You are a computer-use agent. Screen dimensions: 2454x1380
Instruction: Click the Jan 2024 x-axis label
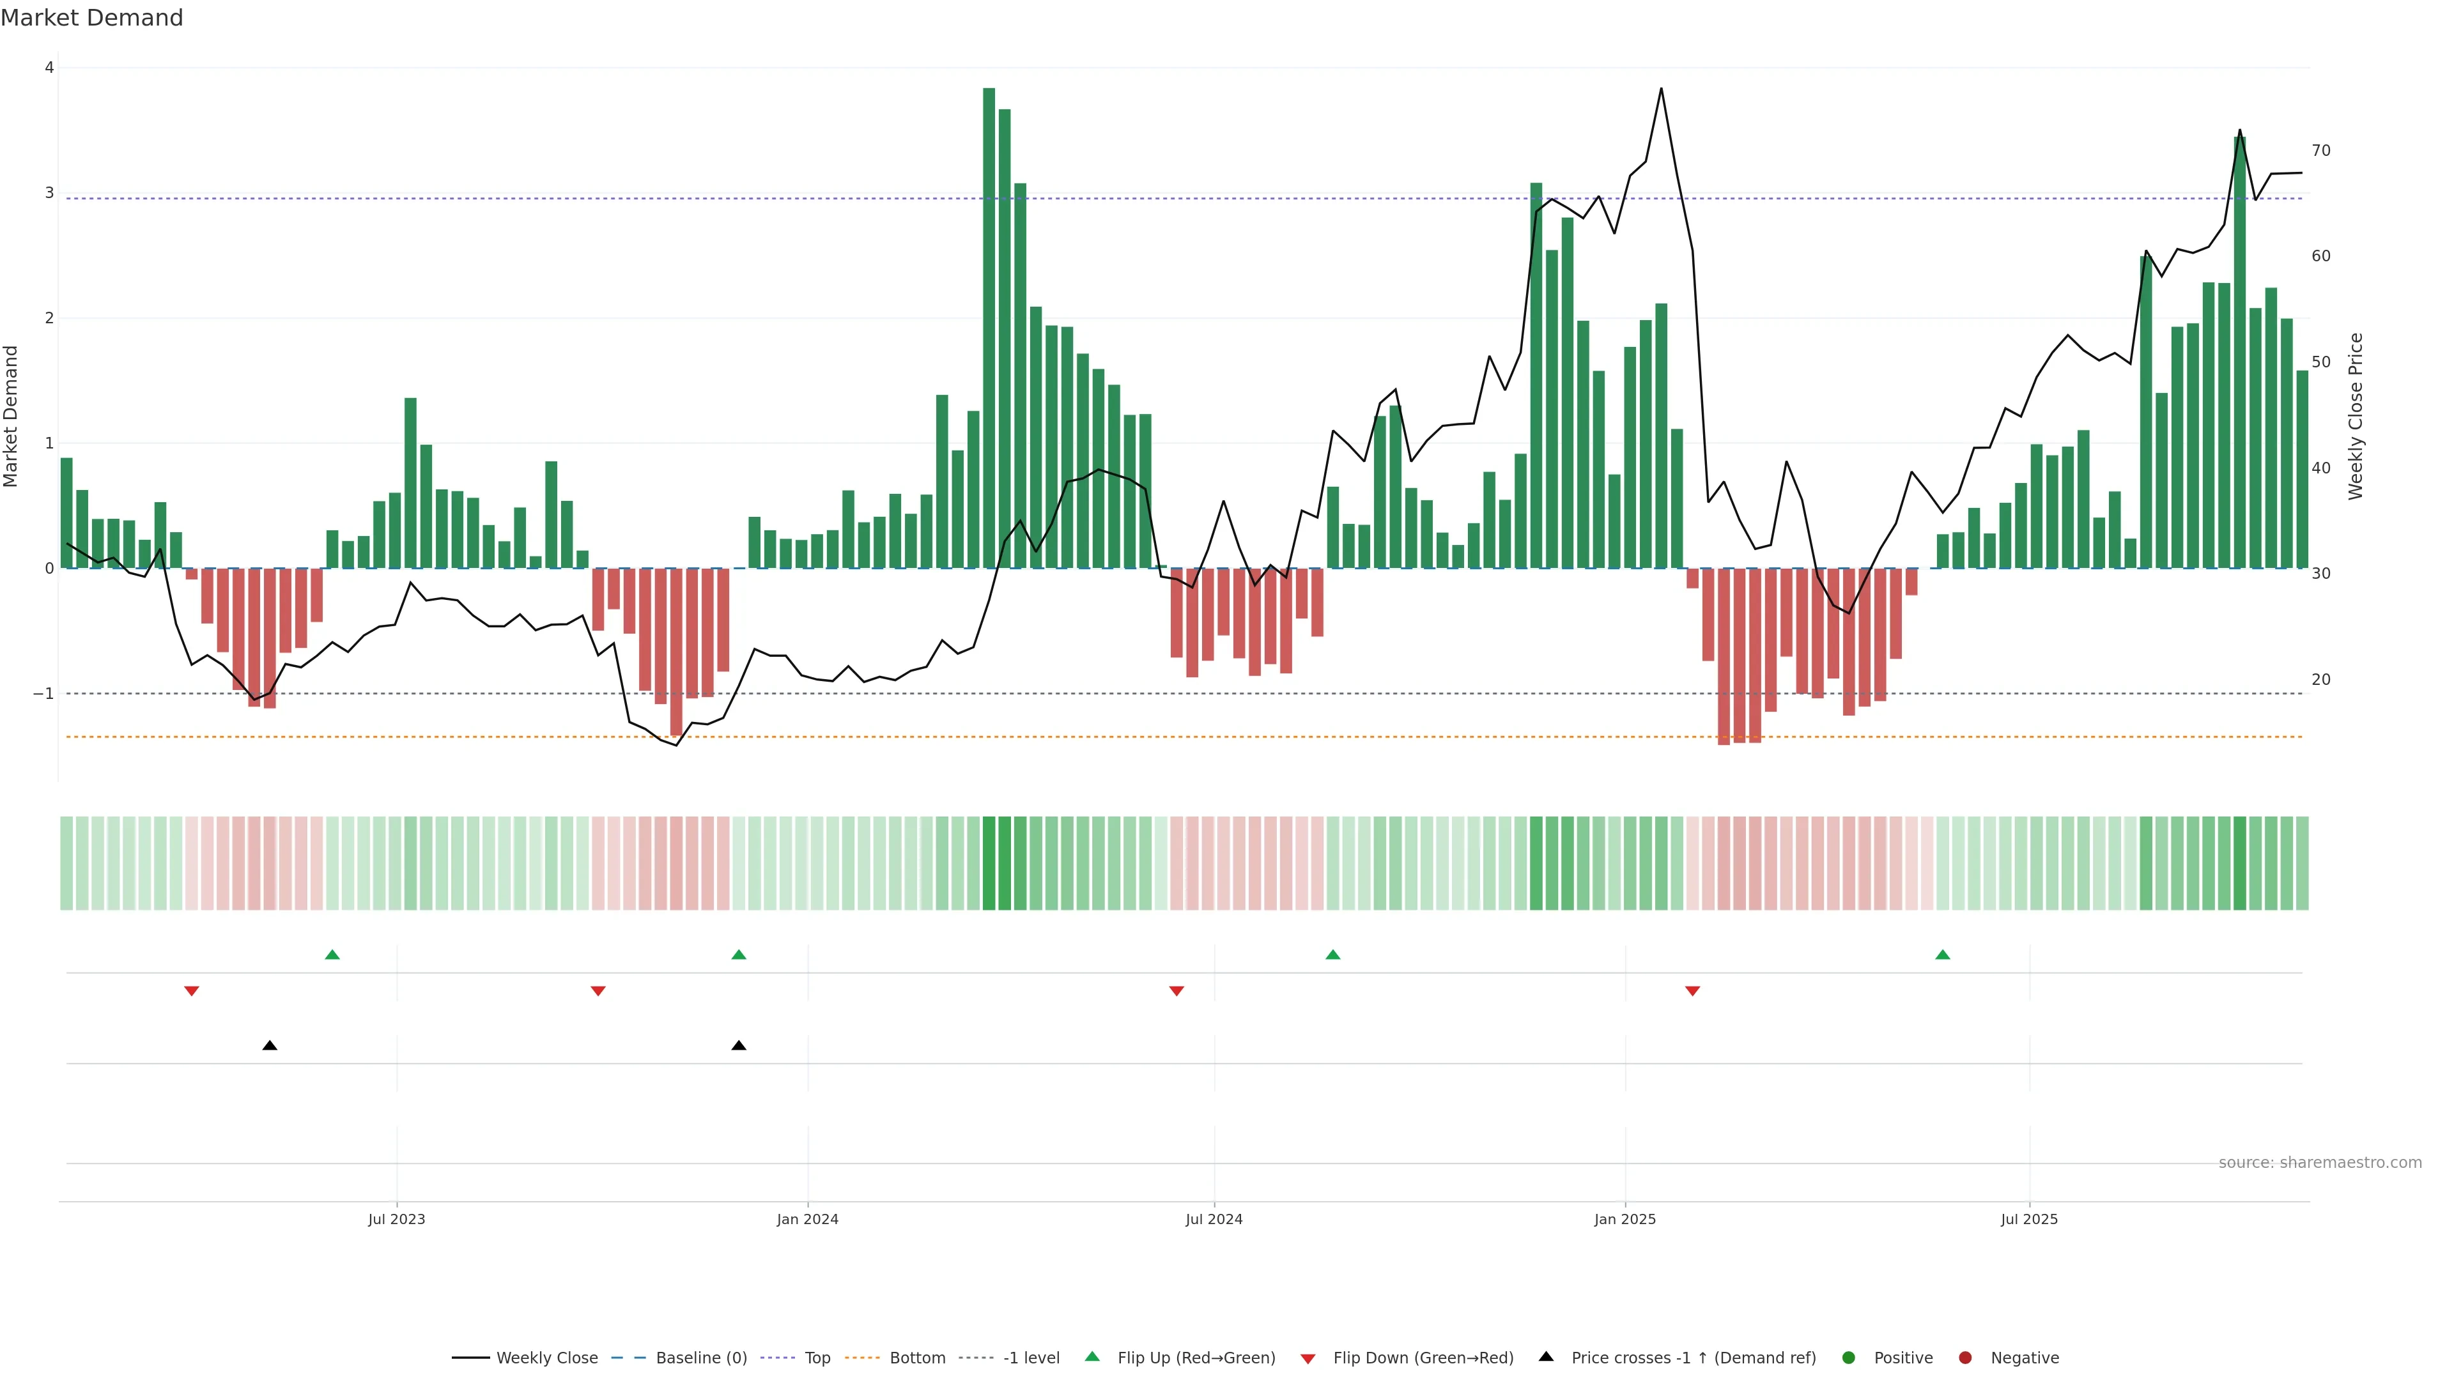(x=807, y=1219)
